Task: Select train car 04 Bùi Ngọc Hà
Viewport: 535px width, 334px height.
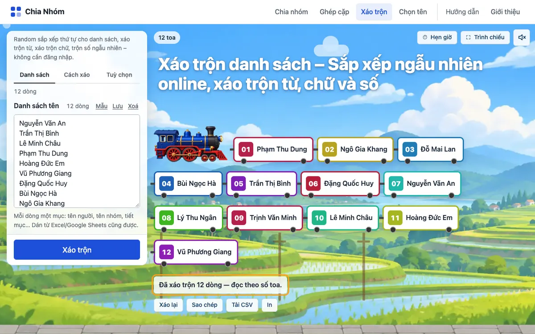Action: (188, 183)
